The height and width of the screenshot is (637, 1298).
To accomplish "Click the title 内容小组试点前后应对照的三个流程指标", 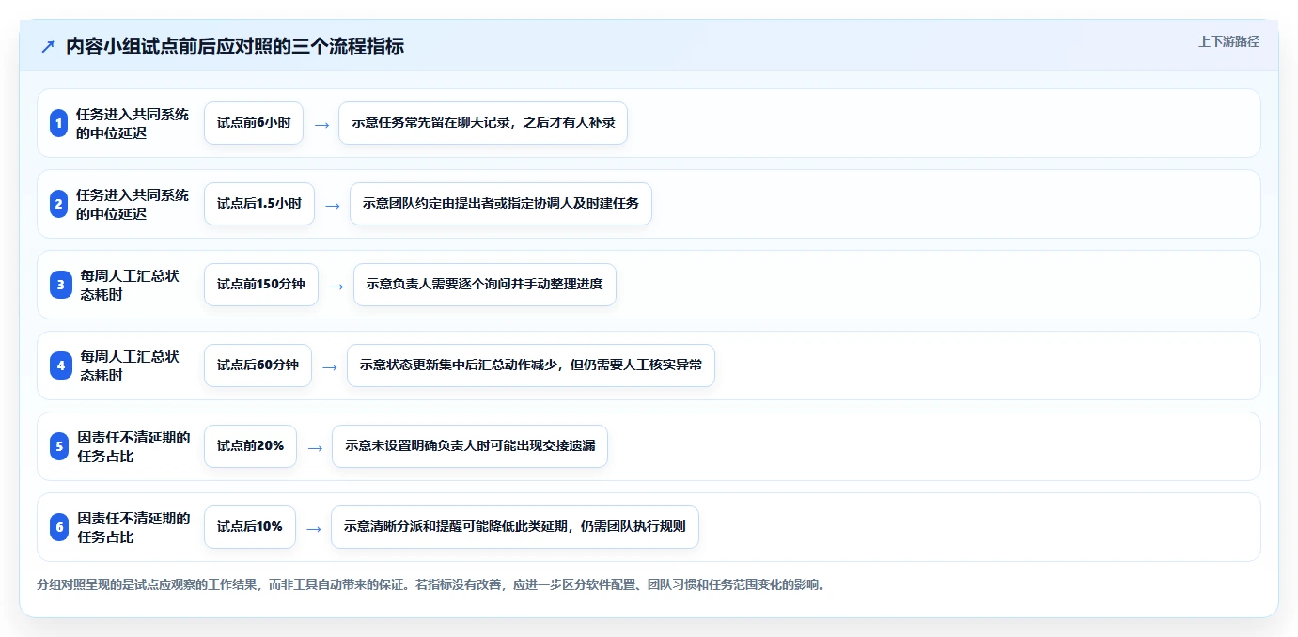I will (235, 47).
